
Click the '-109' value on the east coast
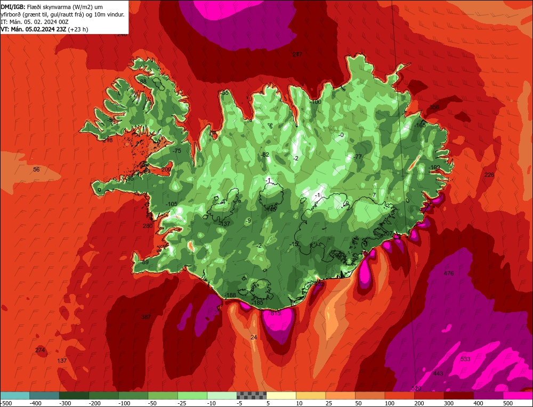[x=434, y=167]
